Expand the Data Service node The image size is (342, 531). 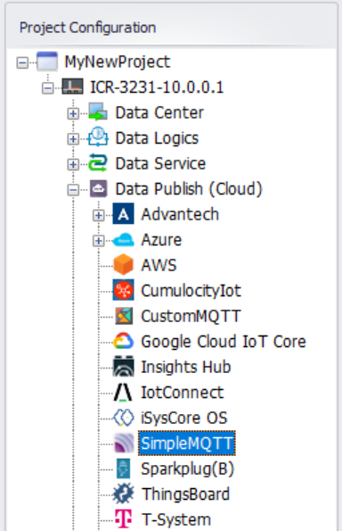tap(73, 164)
